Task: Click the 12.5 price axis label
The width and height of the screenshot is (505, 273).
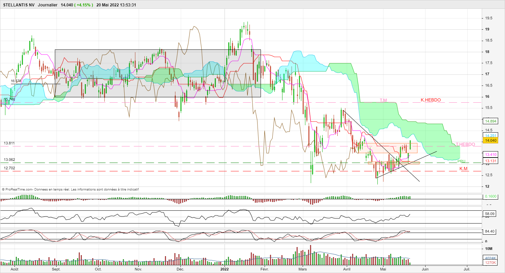Action: point(488,175)
